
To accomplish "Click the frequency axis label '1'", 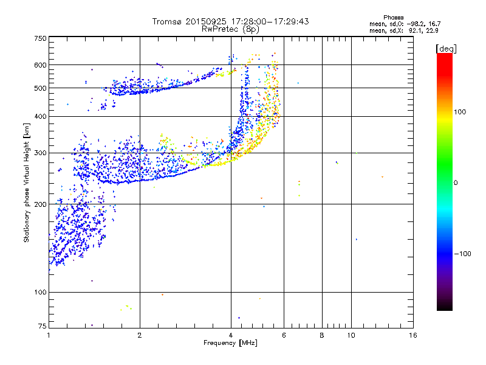I will tap(49, 335).
